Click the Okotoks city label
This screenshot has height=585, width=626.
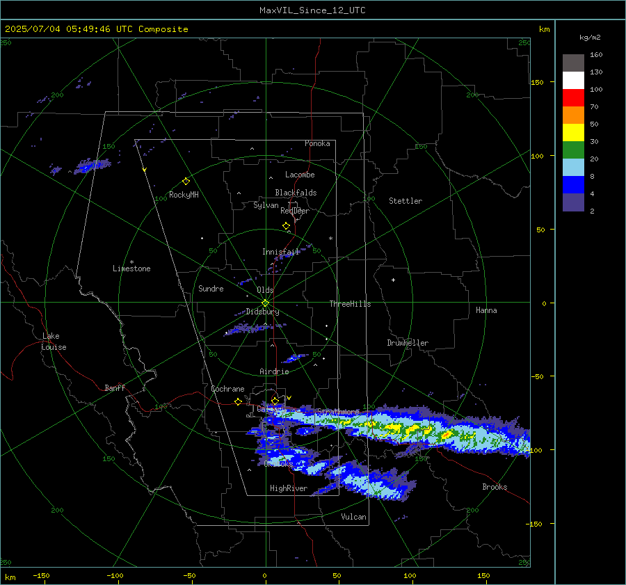pos(278,463)
